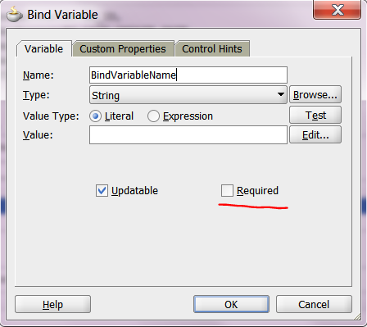Grab the dialog resize grip corner
Image resolution: width=367 pixels, height=327 pixels.
(357, 317)
